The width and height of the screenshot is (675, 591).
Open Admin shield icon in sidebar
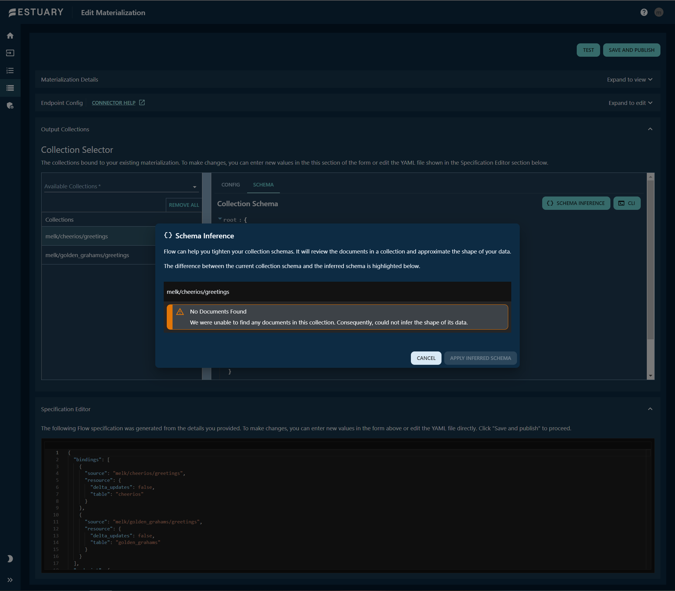pyautogui.click(x=10, y=106)
